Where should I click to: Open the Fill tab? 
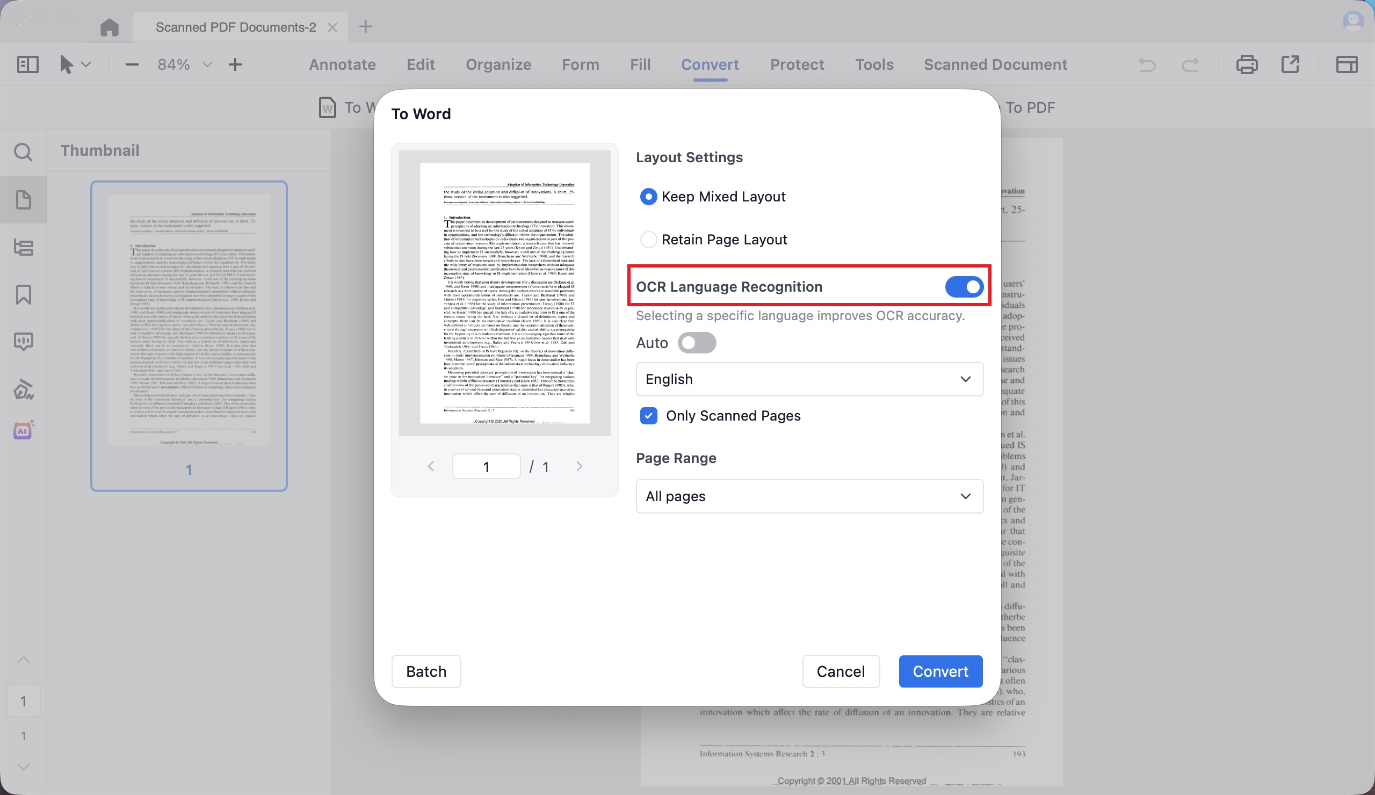640,64
